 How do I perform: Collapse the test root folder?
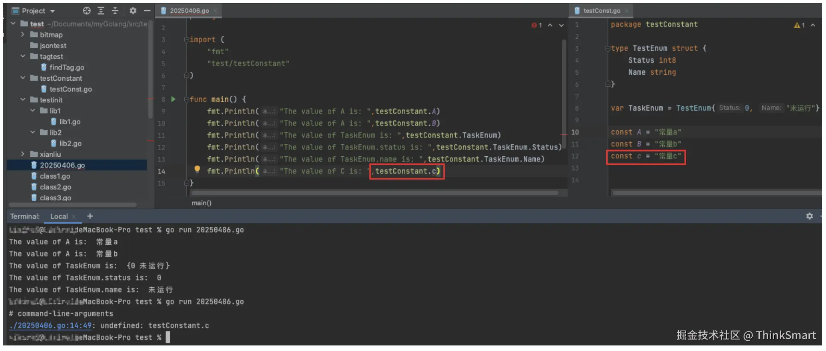click(13, 23)
